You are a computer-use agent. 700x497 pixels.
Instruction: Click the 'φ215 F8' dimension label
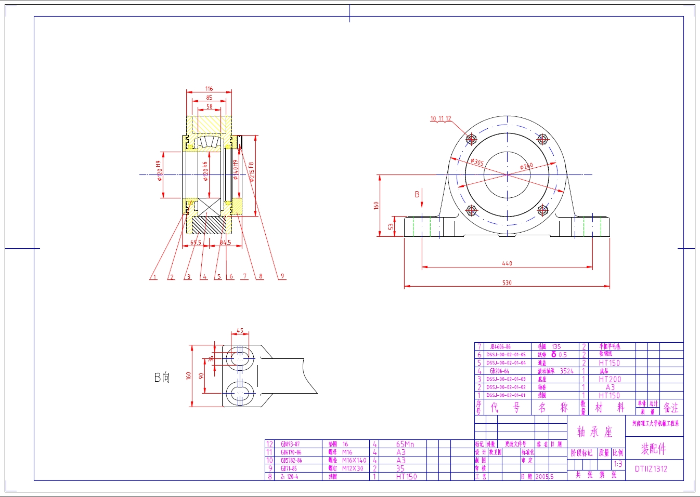252,172
